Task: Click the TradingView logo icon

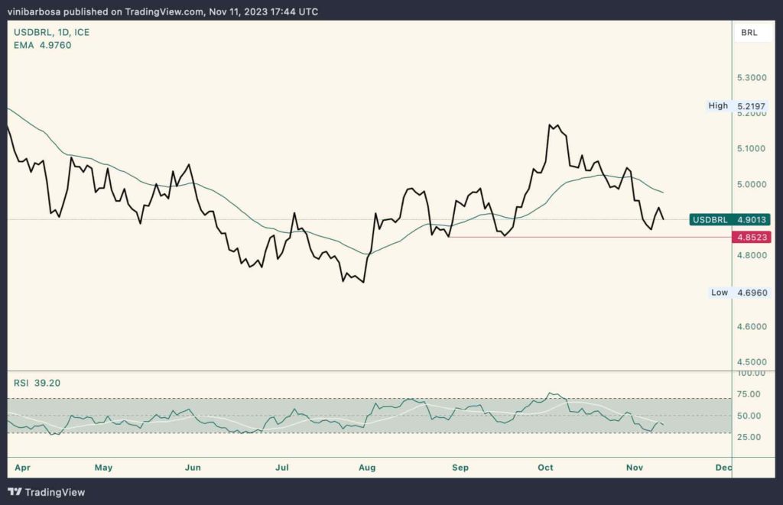Action: coord(17,492)
